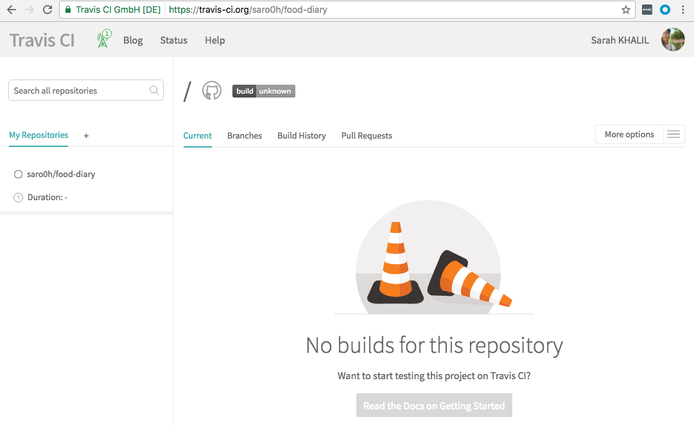Go back using the browser back arrow
Screen dimensions: 694x426
pos(12,10)
